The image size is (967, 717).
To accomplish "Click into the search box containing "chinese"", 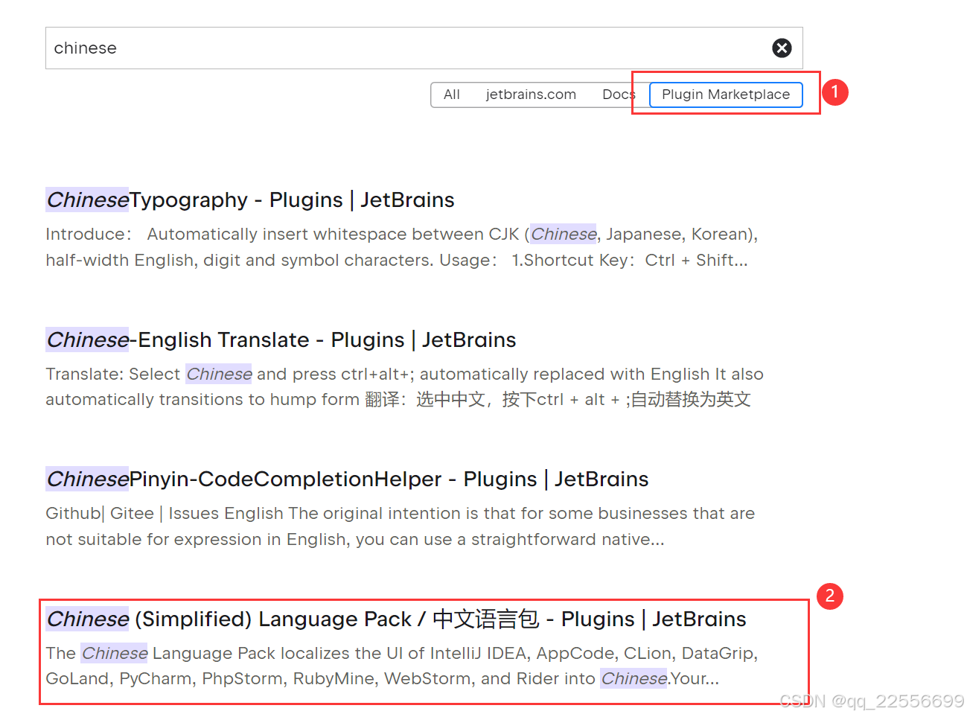I will [424, 48].
